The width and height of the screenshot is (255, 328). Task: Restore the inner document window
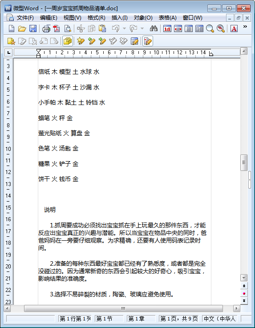pyautogui.click(x=238, y=18)
